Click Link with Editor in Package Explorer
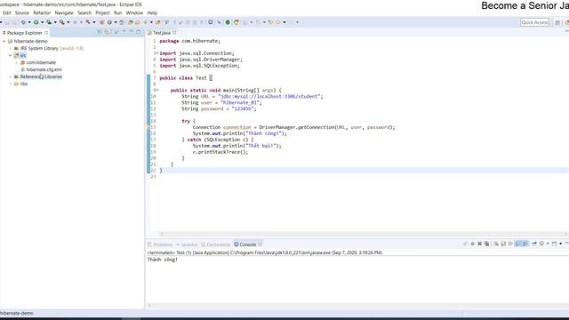569x320 pixels. (x=107, y=32)
